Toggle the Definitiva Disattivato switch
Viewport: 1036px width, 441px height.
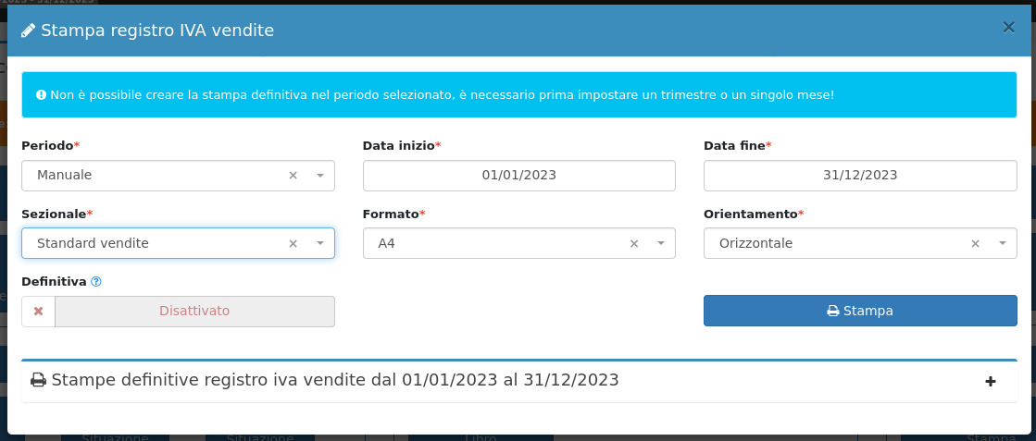tap(194, 312)
